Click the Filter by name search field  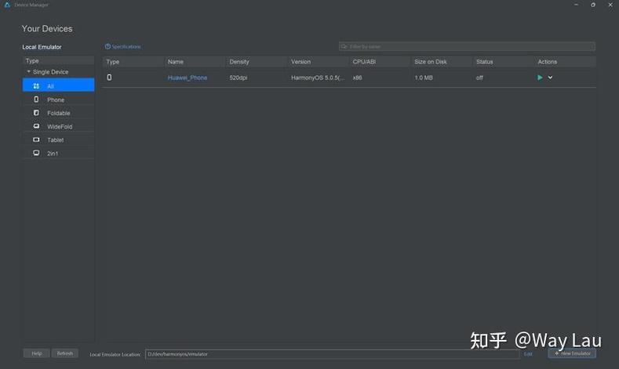(467, 46)
